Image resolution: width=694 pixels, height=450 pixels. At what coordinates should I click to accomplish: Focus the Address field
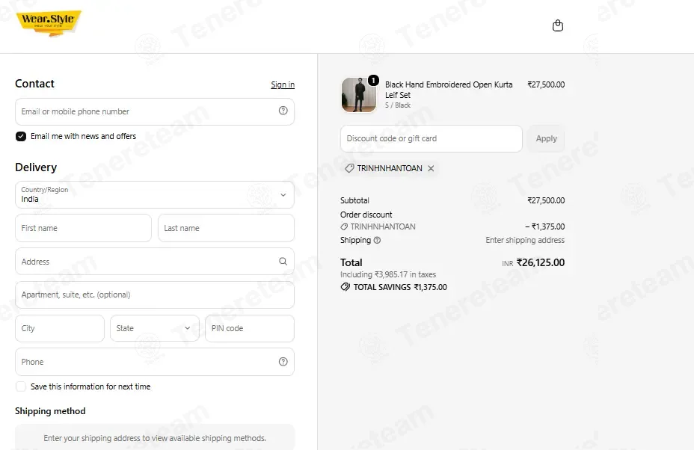(155, 262)
